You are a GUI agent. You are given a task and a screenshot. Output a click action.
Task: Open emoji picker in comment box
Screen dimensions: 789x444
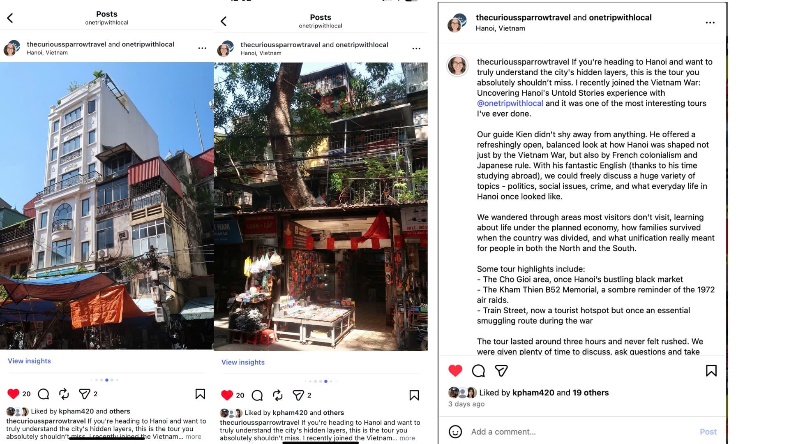coord(455,432)
